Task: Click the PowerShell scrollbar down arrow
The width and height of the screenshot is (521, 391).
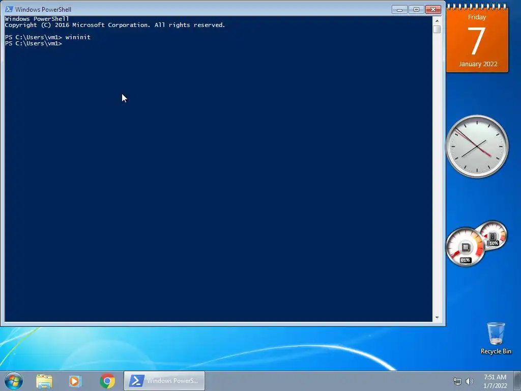Action: tap(437, 318)
